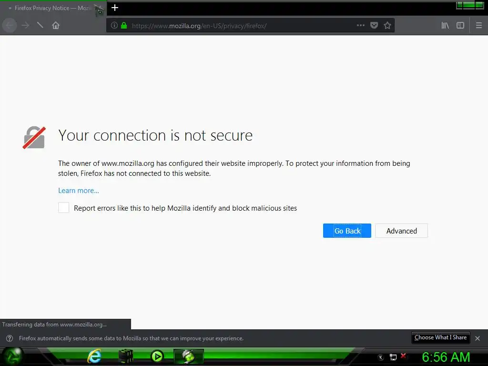Show hidden system tray icons
This screenshot has width=488, height=366.
click(381, 357)
